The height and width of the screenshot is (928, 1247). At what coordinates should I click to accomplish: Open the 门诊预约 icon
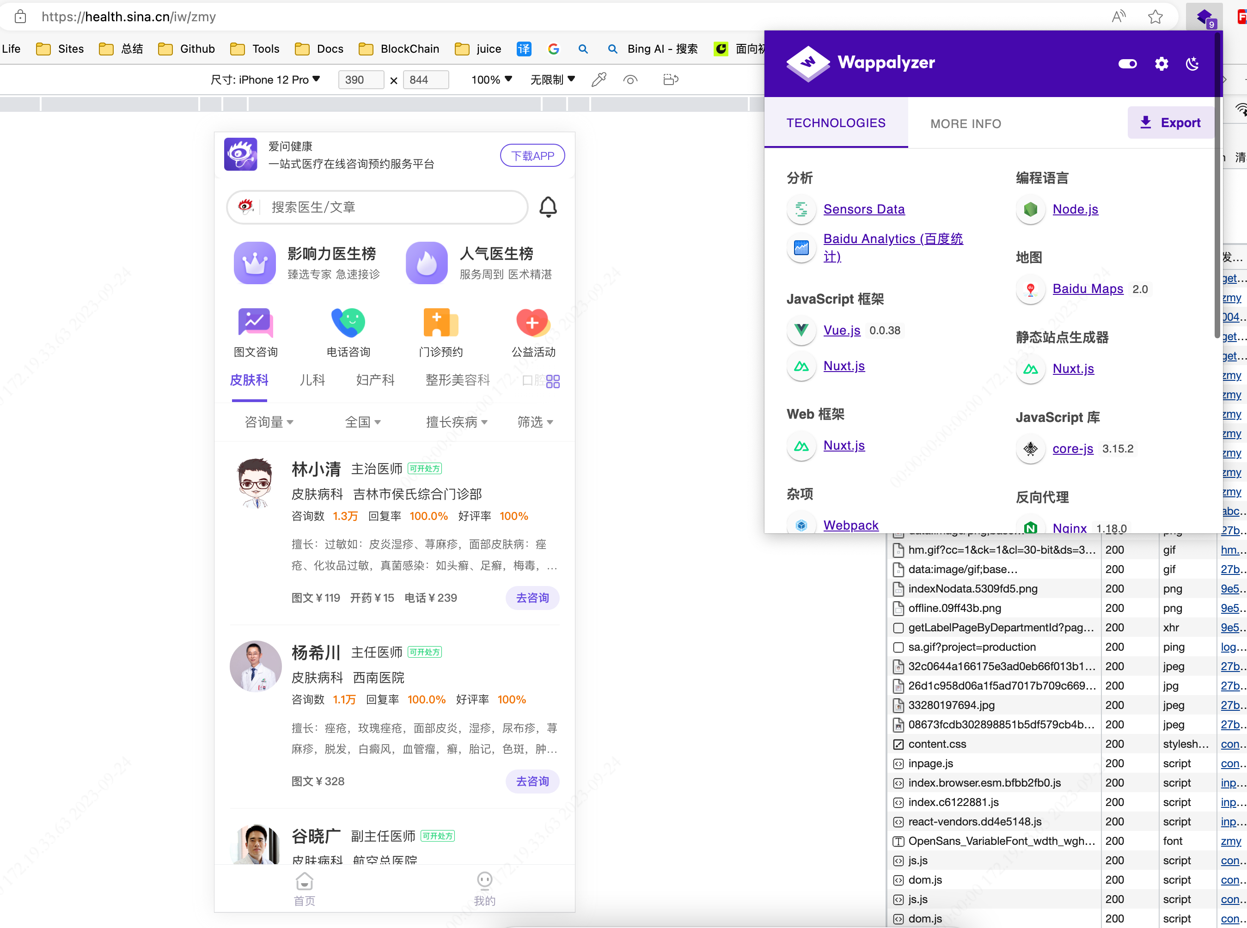tap(440, 323)
